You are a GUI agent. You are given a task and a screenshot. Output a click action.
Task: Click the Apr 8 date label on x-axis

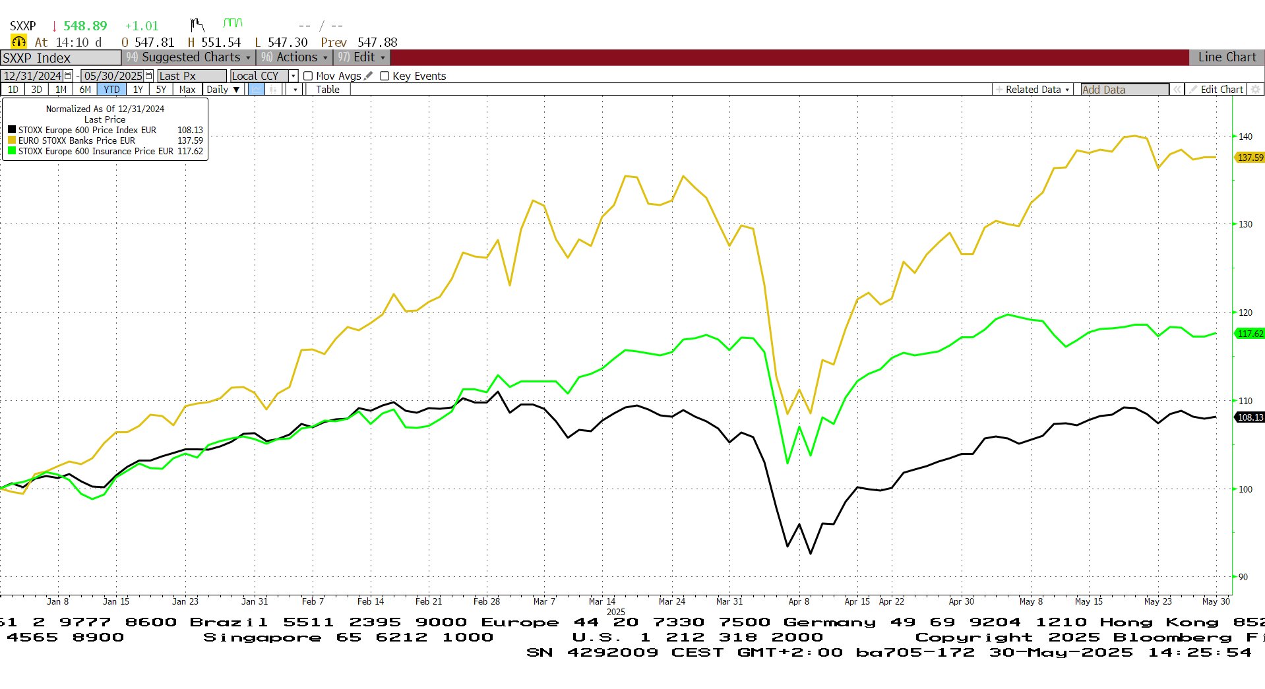click(799, 601)
